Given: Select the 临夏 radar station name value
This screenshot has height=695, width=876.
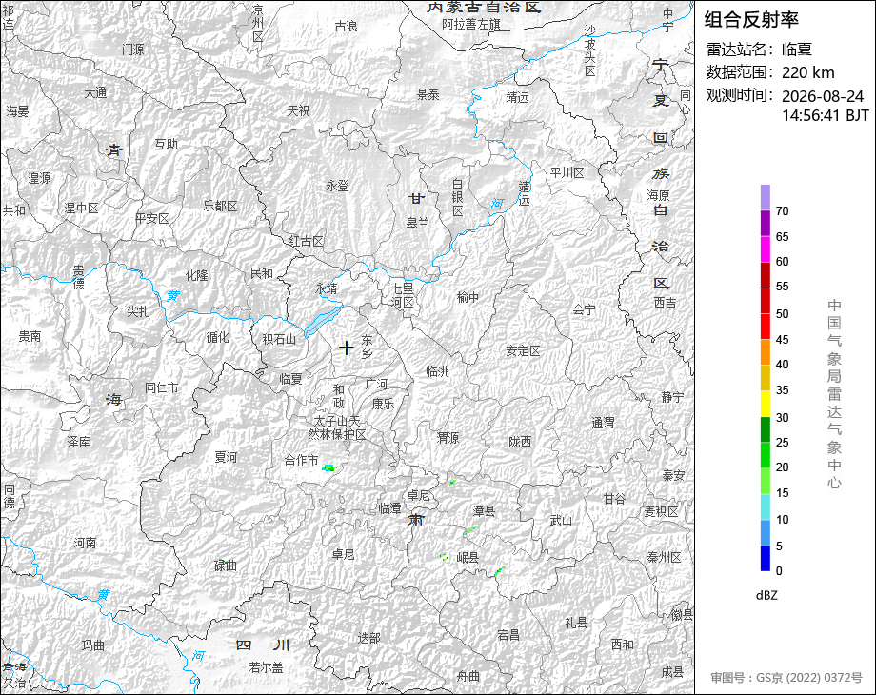Looking at the screenshot, I should point(797,50).
